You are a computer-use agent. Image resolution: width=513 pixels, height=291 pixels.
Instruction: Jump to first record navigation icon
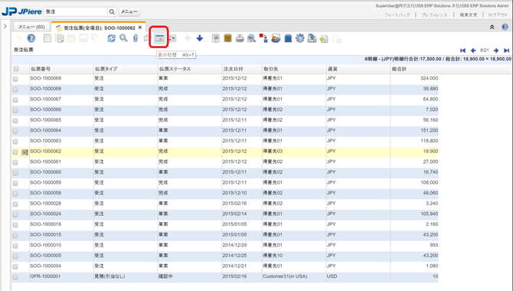click(462, 51)
